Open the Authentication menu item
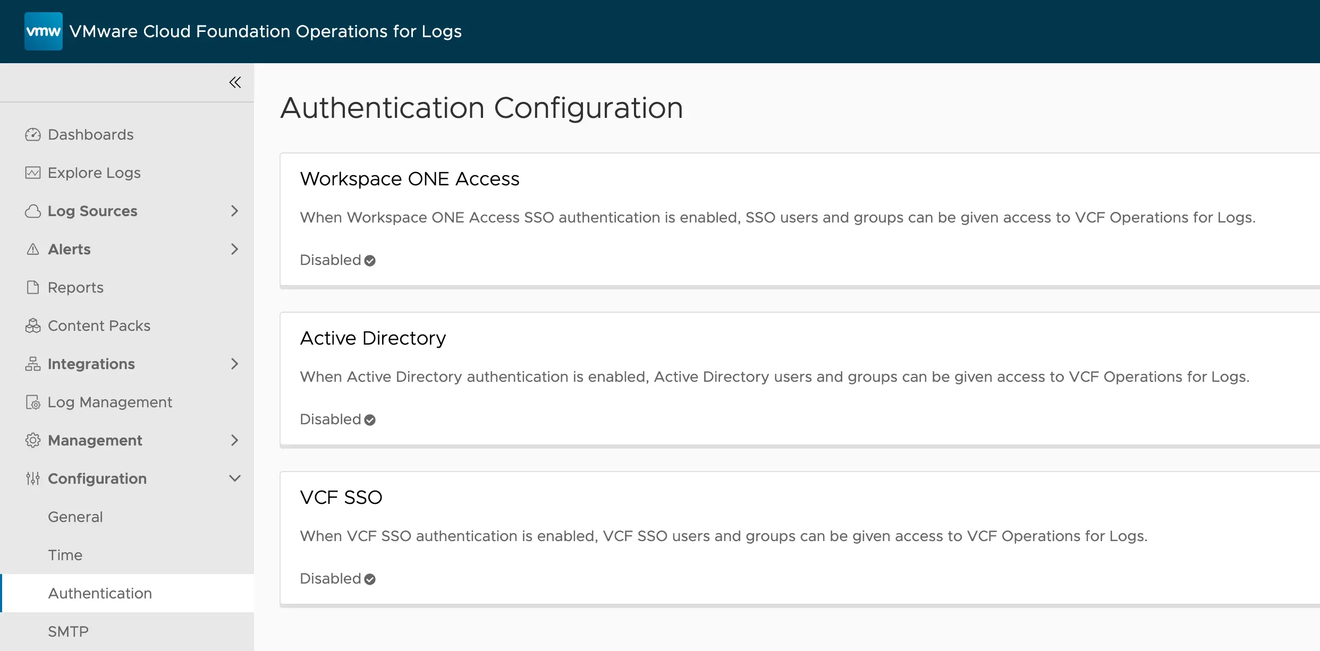The image size is (1320, 651). 99,593
